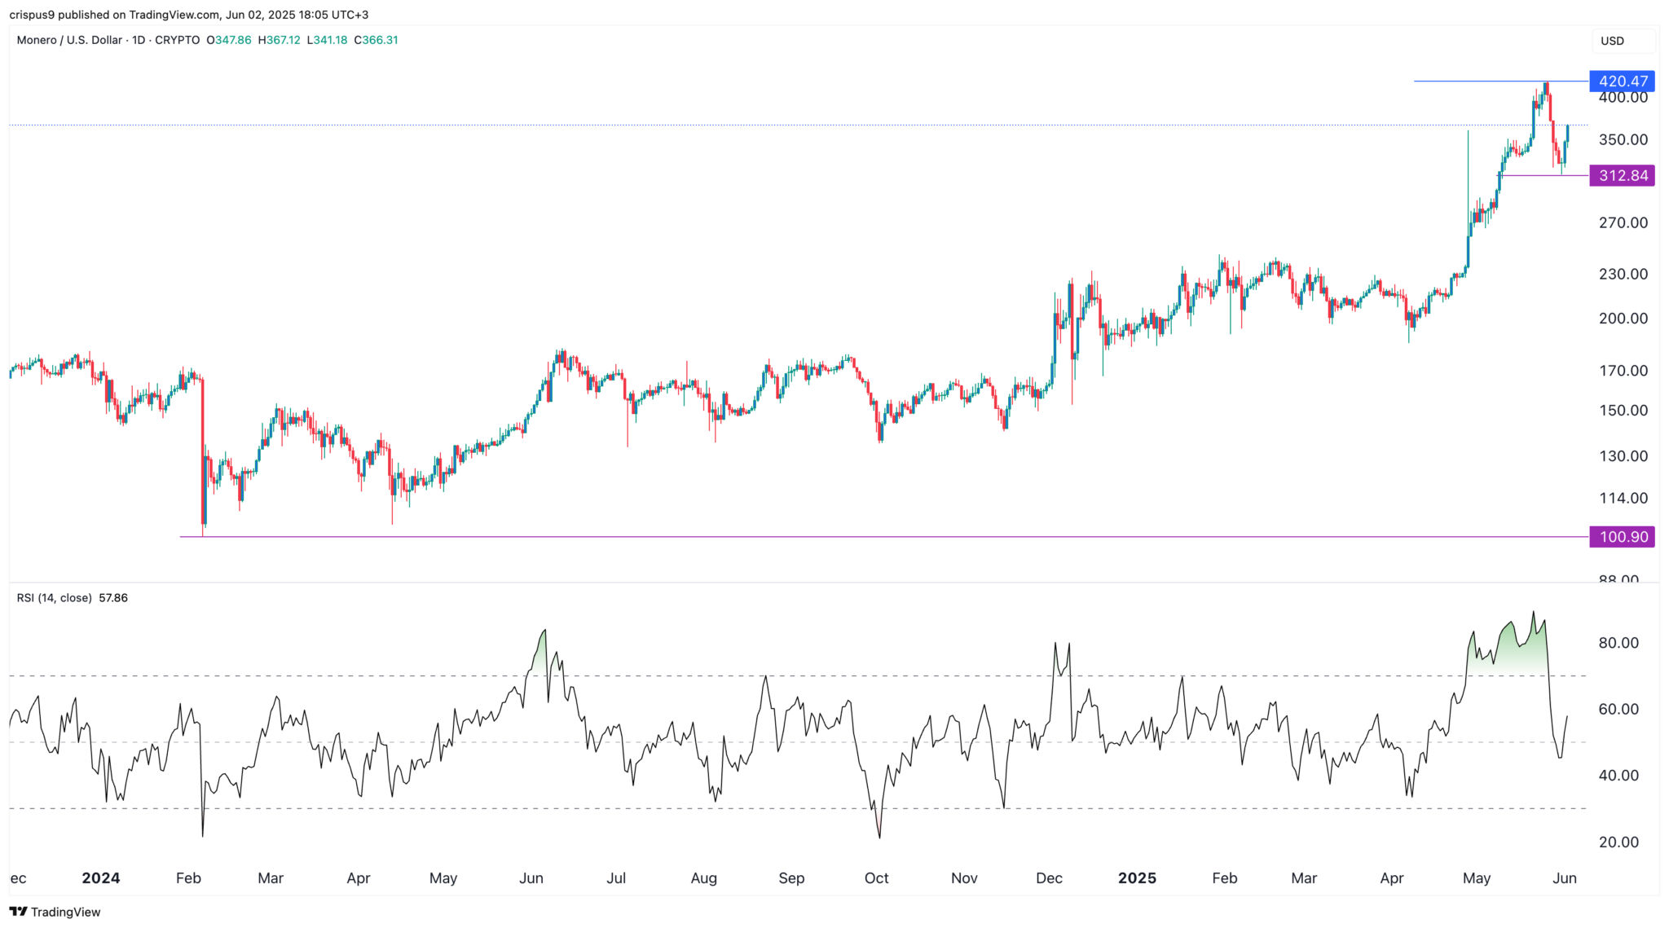
Task: Click the 2025 year marker on time axis
Action: pos(1137,878)
